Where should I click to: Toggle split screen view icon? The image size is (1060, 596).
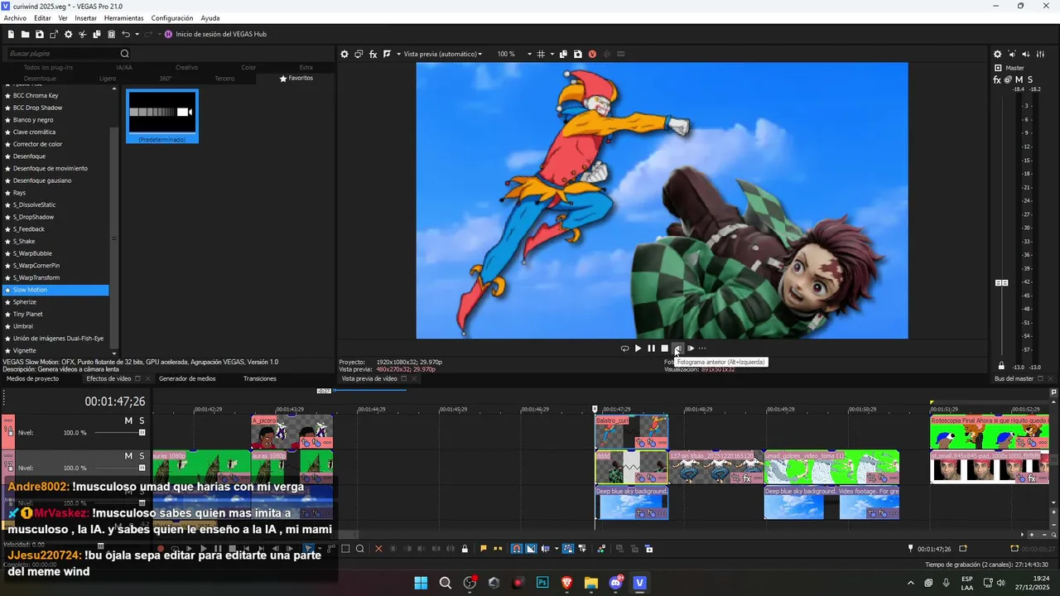click(x=387, y=54)
